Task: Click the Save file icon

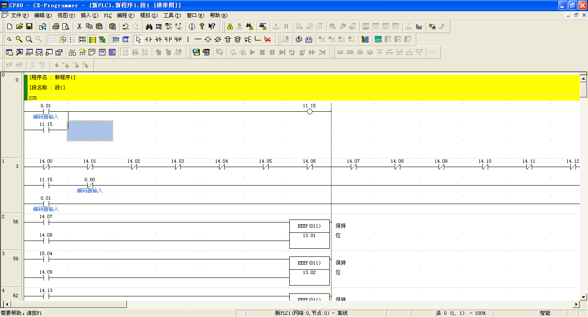Action: (29, 27)
